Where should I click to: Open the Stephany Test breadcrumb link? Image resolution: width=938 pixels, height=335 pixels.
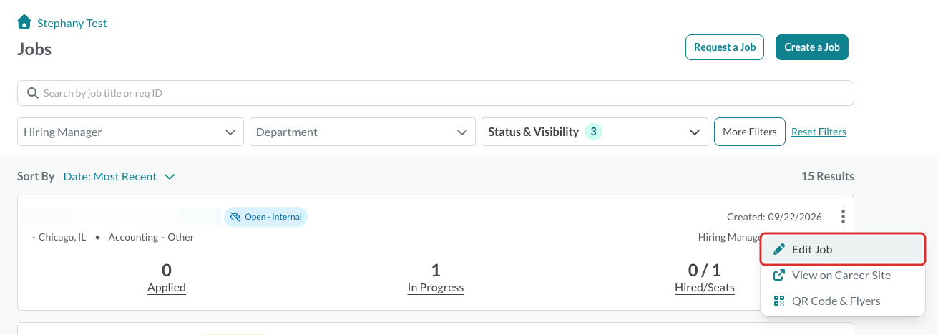[72, 23]
